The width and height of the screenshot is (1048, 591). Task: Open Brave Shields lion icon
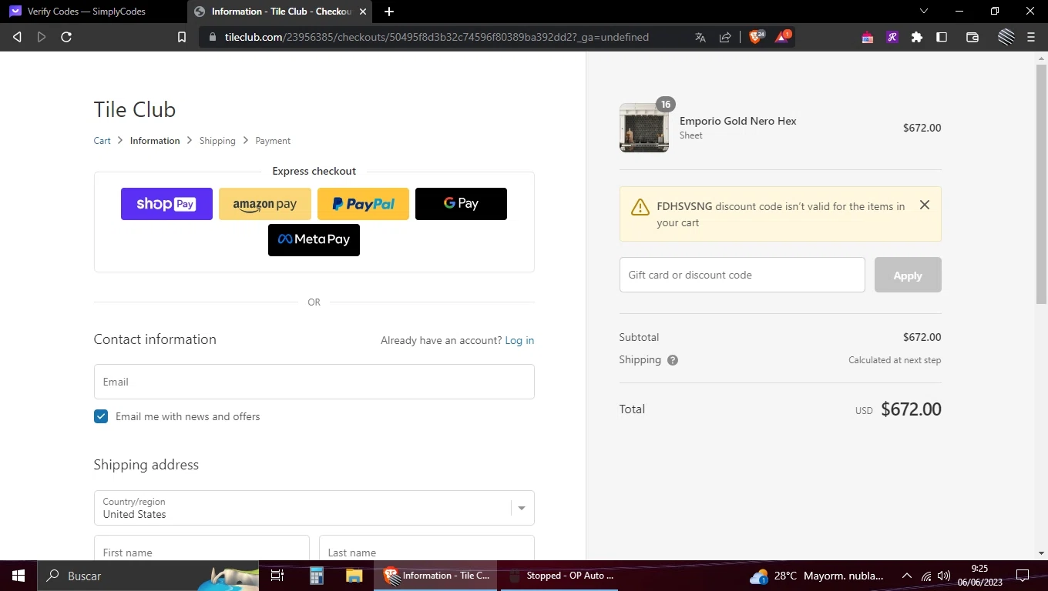point(757,37)
